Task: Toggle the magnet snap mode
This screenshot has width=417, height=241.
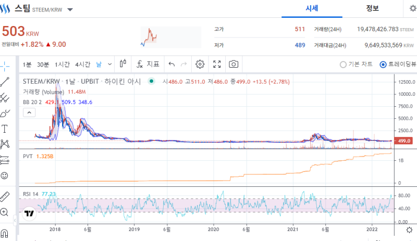Action: coord(4,233)
